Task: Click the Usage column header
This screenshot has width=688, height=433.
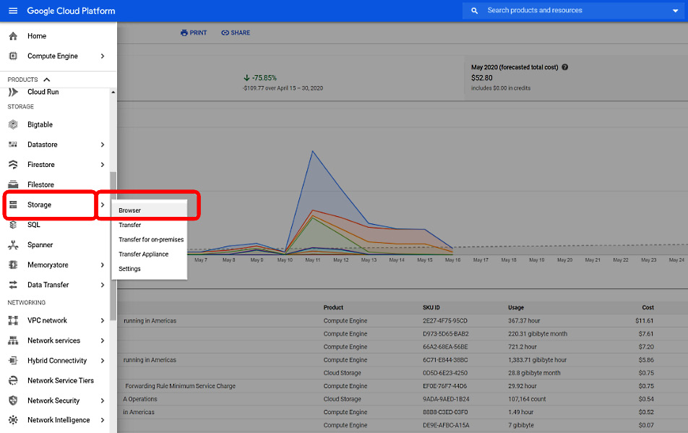Action: click(516, 307)
